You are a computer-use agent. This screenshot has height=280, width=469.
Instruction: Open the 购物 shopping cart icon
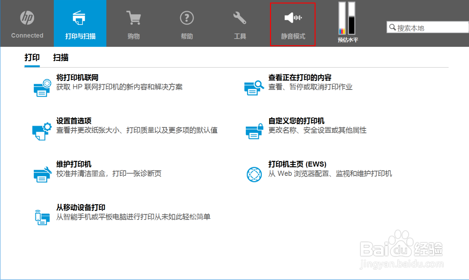[x=133, y=17]
